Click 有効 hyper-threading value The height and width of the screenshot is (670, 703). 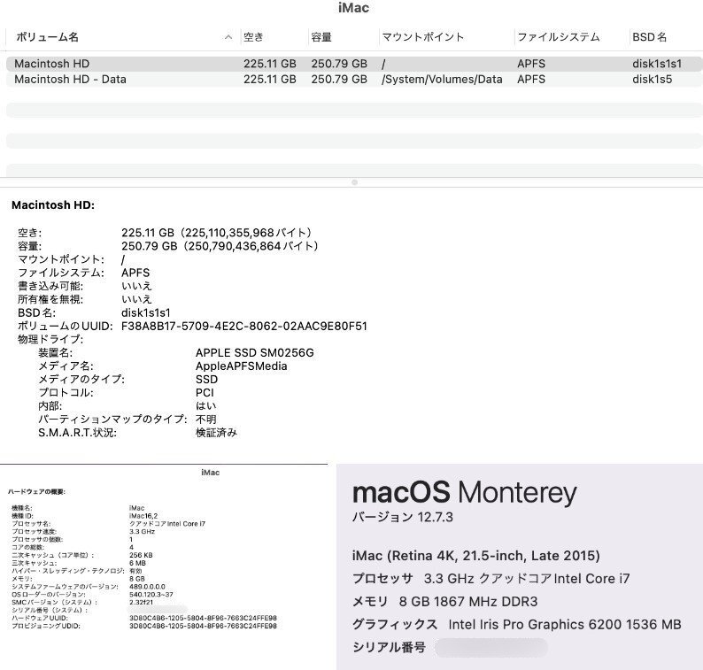pyautogui.click(x=135, y=571)
